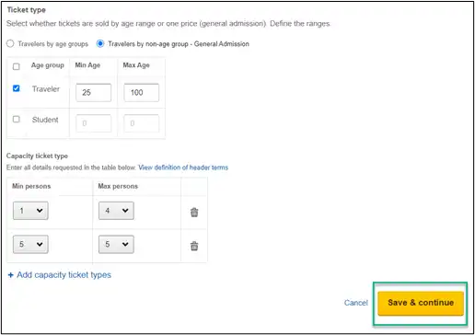
Task: Uncheck the Traveler age group checkbox
Action: coord(17,88)
